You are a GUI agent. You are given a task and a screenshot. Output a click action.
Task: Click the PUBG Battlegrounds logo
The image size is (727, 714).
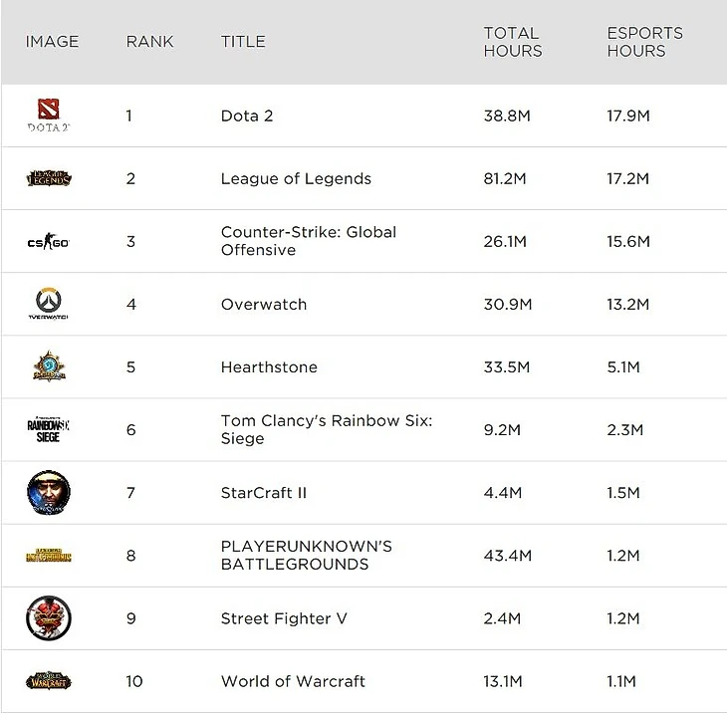[49, 556]
